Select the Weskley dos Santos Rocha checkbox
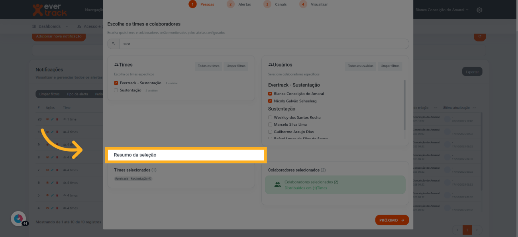 [x=270, y=118]
